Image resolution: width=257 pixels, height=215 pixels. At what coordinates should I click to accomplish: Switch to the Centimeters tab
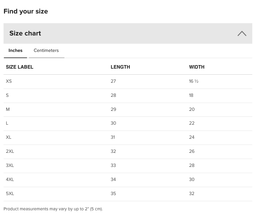[x=47, y=50]
